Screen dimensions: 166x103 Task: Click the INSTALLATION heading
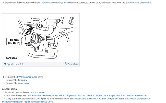point(9,89)
